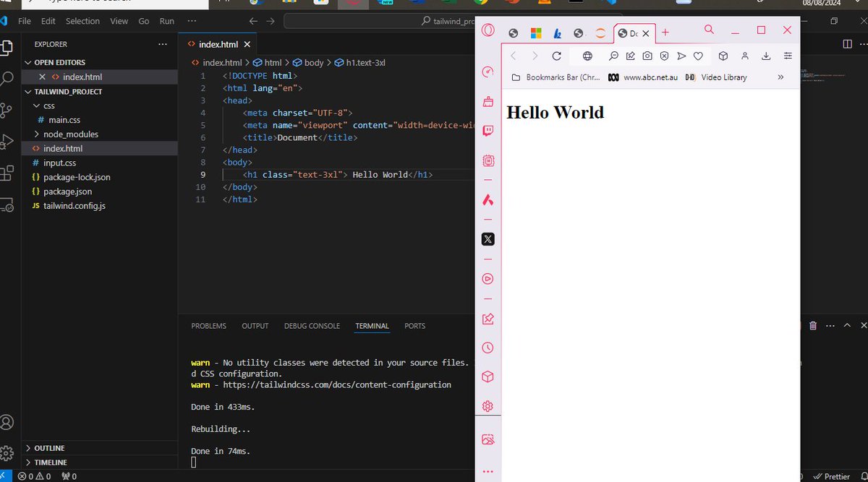The height and width of the screenshot is (482, 868).
Task: Open the VS Code Search view
Action: [x=7, y=79]
